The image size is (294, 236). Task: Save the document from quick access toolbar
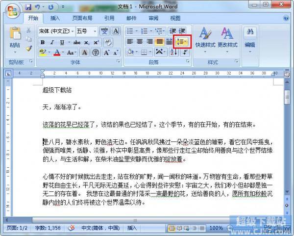[28, 7]
